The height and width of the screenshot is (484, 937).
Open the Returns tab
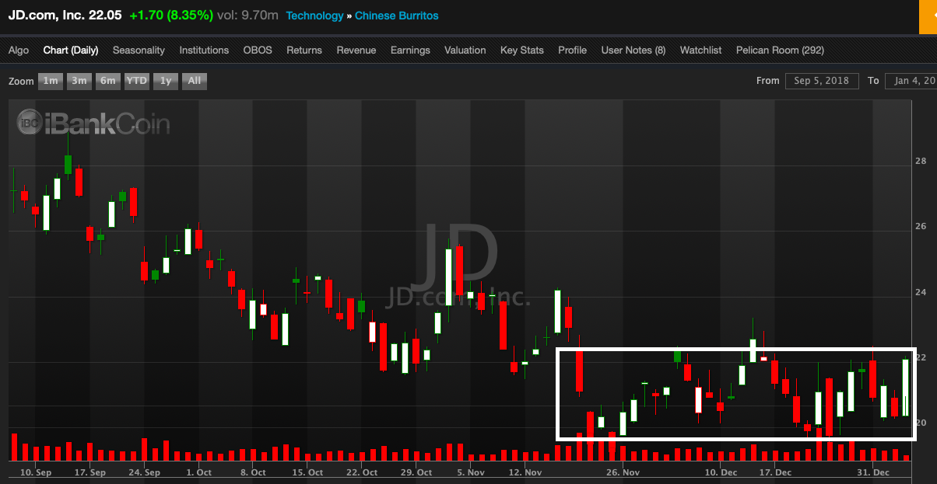pyautogui.click(x=304, y=50)
